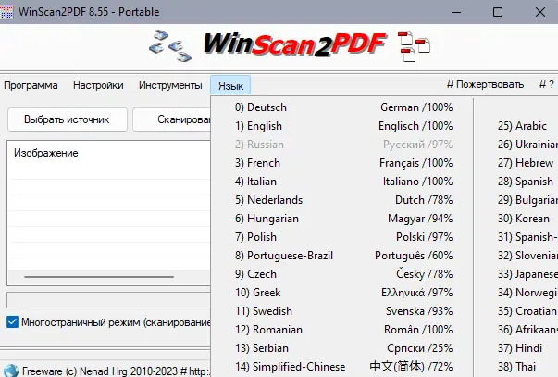The height and width of the screenshot is (377, 558).
Task: Select 28) Spanish language
Action: click(516, 182)
